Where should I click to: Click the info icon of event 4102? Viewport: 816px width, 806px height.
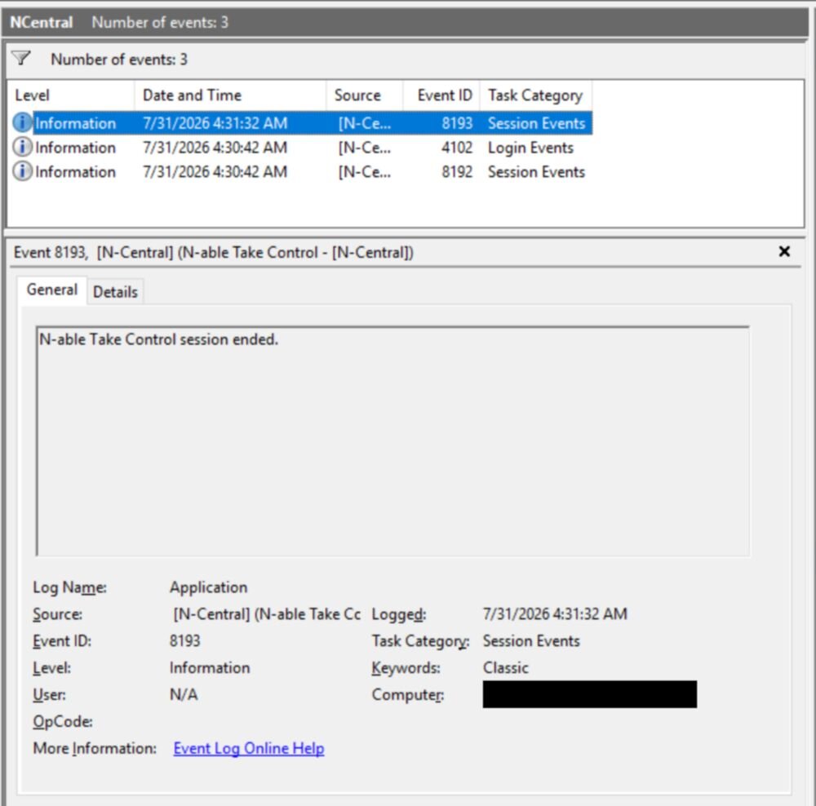coord(22,148)
